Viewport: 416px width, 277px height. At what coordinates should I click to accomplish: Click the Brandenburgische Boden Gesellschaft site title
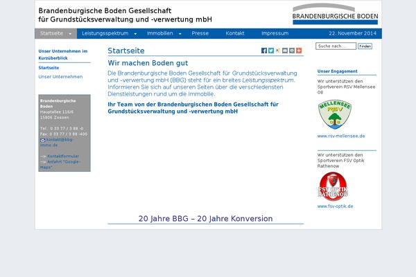(125, 15)
